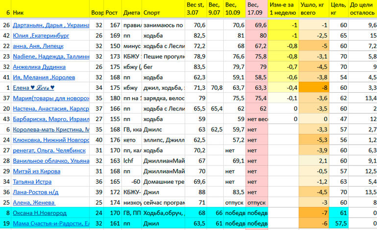The width and height of the screenshot is (377, 230).
Task: Click the Ушло, кг всего header
Action: [314, 8]
